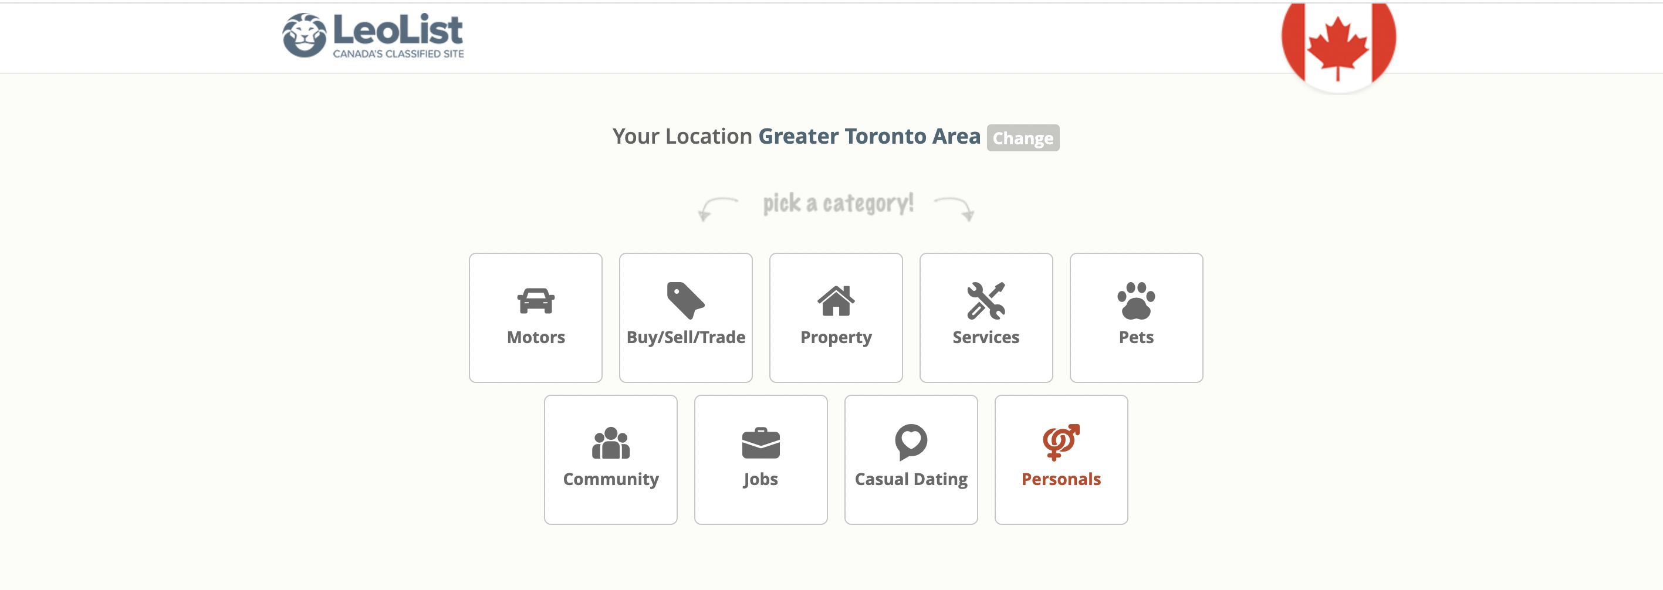The image size is (1663, 590).
Task: Open the Services category label
Action: coord(986,337)
